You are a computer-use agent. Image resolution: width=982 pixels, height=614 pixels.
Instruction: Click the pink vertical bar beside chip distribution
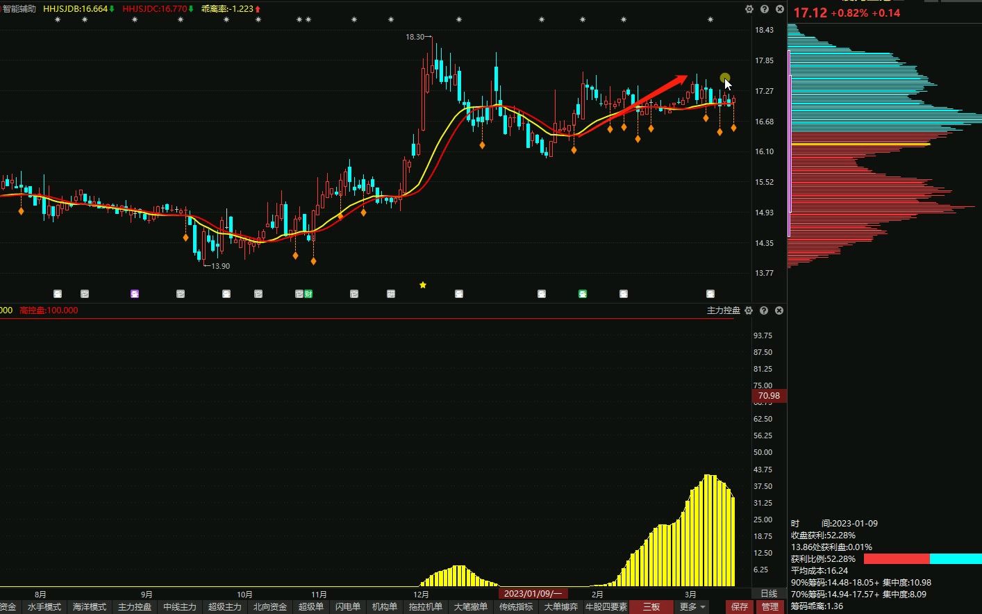point(789,143)
